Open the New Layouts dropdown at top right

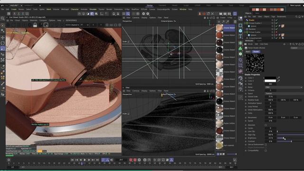pyautogui.click(x=295, y=5)
